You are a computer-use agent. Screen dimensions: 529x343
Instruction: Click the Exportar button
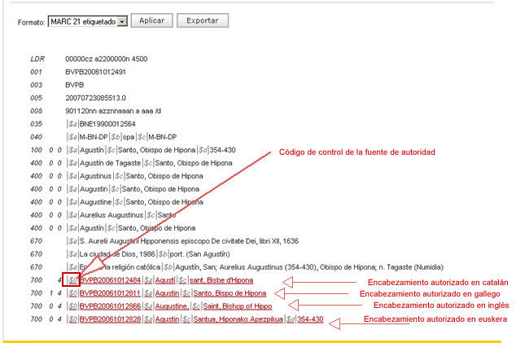tap(202, 20)
